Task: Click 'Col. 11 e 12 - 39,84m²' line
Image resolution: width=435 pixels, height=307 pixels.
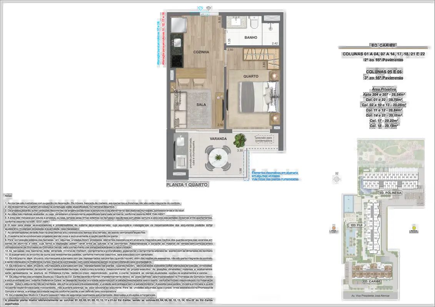Action: 384,110
